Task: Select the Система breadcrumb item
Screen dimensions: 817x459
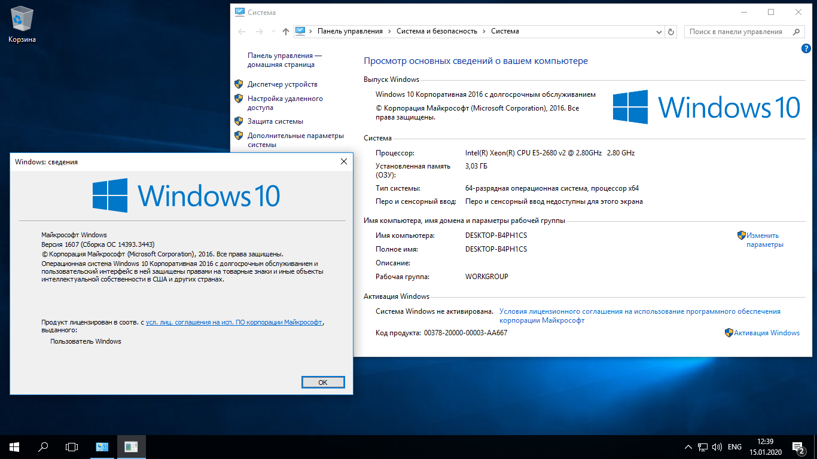Action: point(505,31)
